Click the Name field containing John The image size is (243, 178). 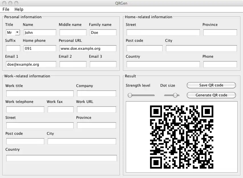[x=40, y=32]
